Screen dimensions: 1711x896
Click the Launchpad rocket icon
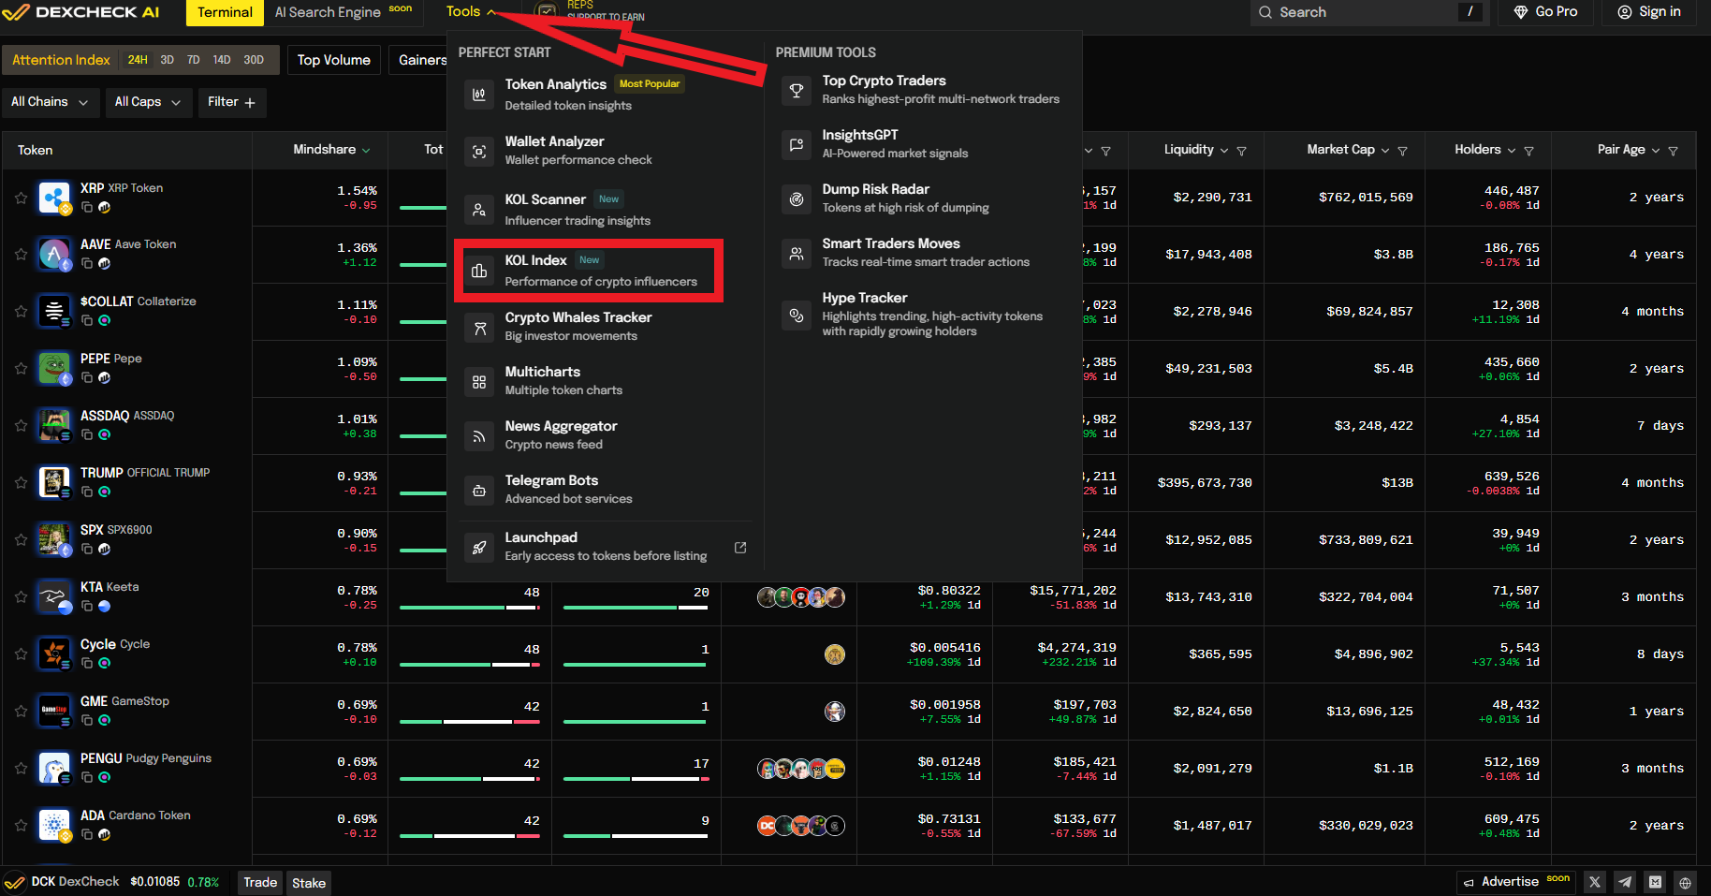point(479,548)
